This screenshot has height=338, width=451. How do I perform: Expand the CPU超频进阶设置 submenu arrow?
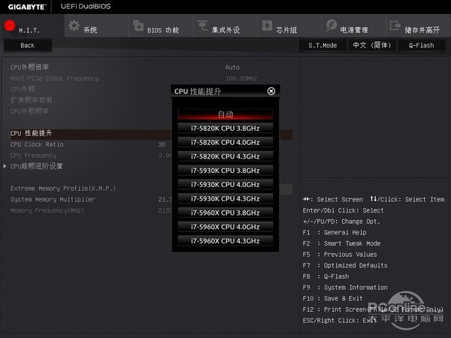tap(5, 166)
